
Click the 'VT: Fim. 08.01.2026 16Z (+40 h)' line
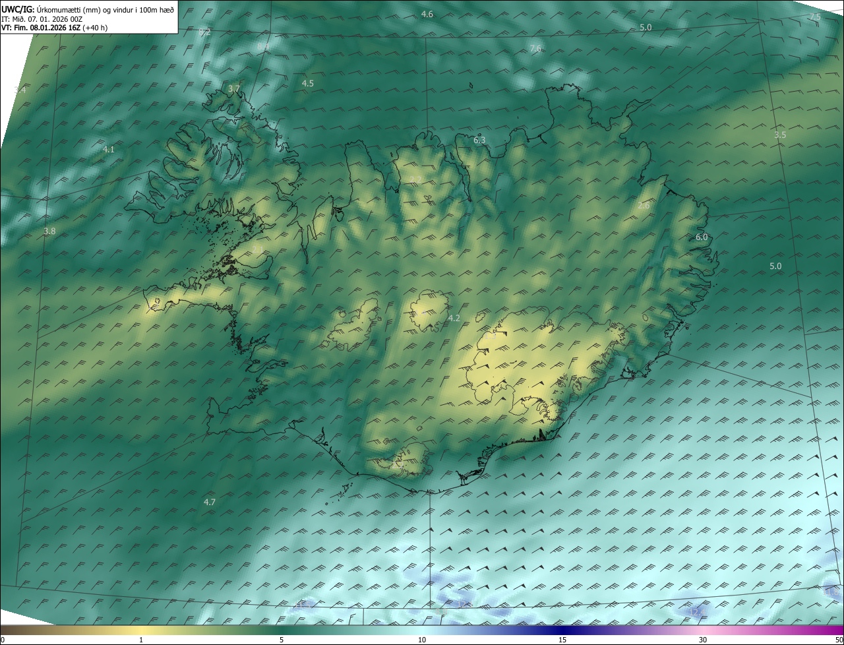coord(55,28)
